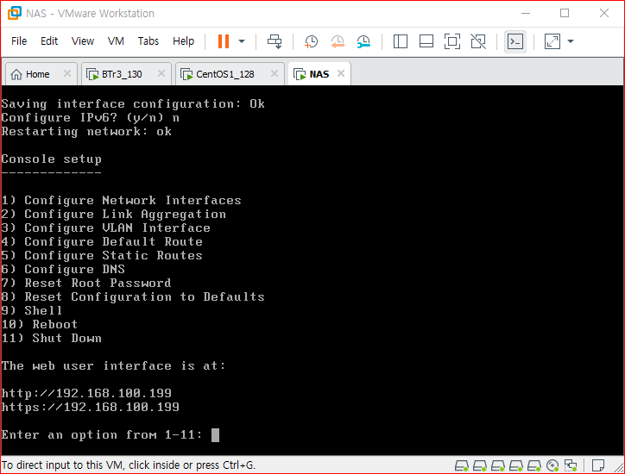Click the console cursor after 'Enter an option'
625x474 pixels.
click(215, 435)
